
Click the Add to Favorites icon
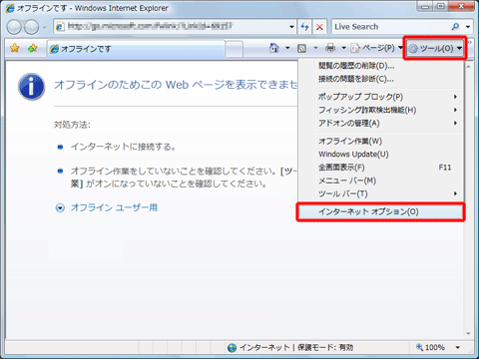(x=33, y=48)
